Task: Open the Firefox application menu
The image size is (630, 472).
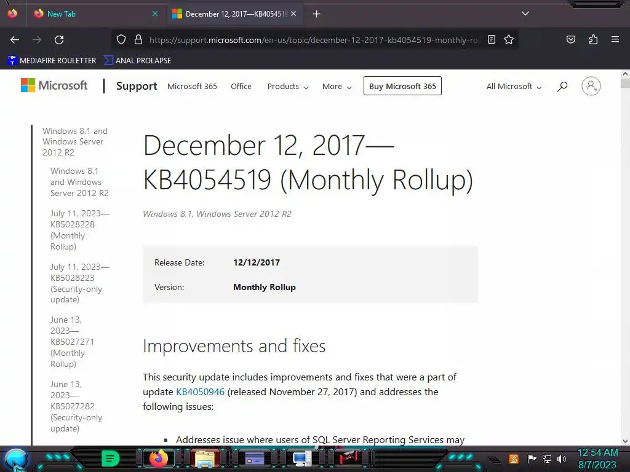Action: (x=615, y=39)
